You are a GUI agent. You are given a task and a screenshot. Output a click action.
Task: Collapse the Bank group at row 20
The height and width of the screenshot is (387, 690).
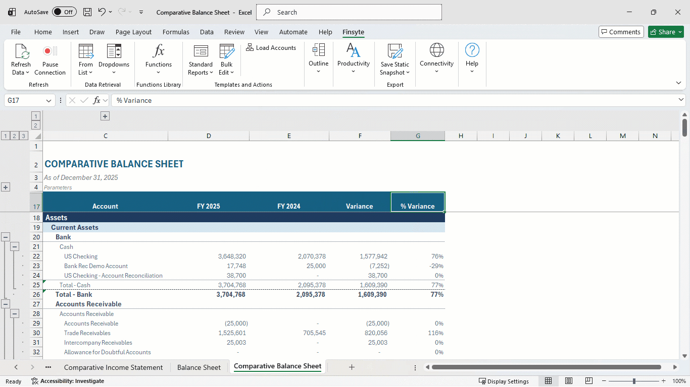(x=6, y=237)
